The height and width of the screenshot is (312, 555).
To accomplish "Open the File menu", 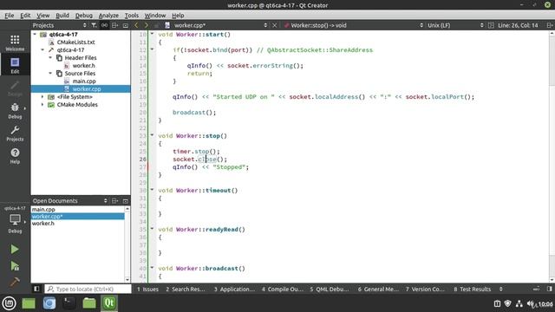I will [10, 16].
